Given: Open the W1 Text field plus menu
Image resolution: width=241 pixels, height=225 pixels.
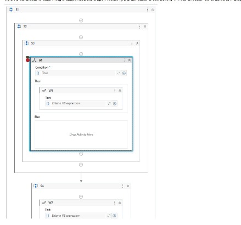Looking at the screenshot, I should click(x=115, y=104).
